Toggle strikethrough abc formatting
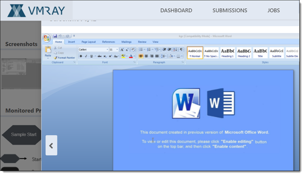 tap(99, 56)
